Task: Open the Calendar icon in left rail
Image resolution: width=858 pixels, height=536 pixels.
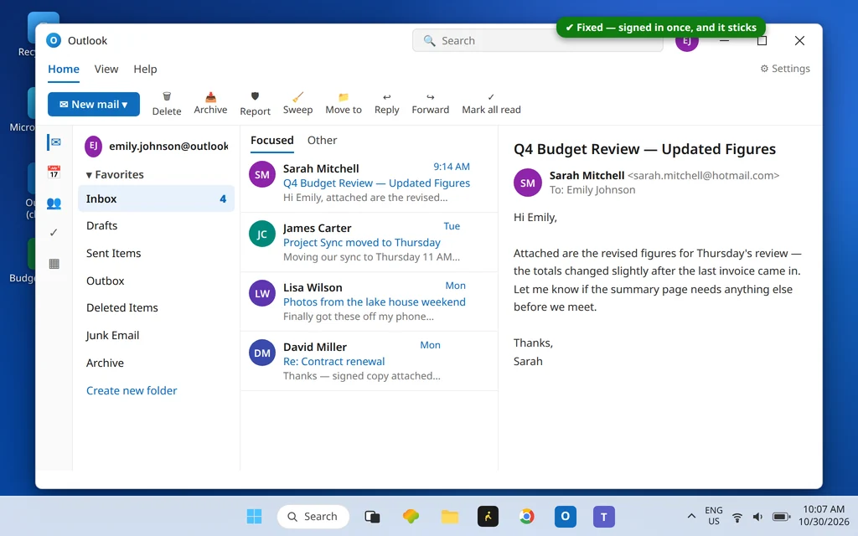Action: pos(54,172)
